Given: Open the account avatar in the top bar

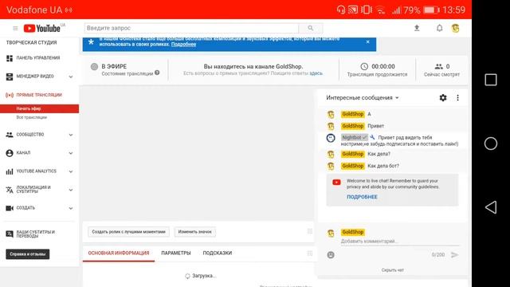Looking at the screenshot, I should [x=455, y=29].
